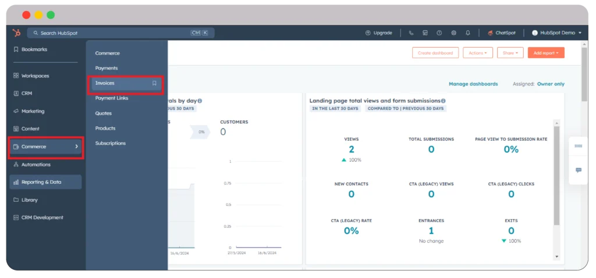This screenshot has width=596, height=278.
Task: Open Payment Links from the submenu
Action: coord(112,98)
